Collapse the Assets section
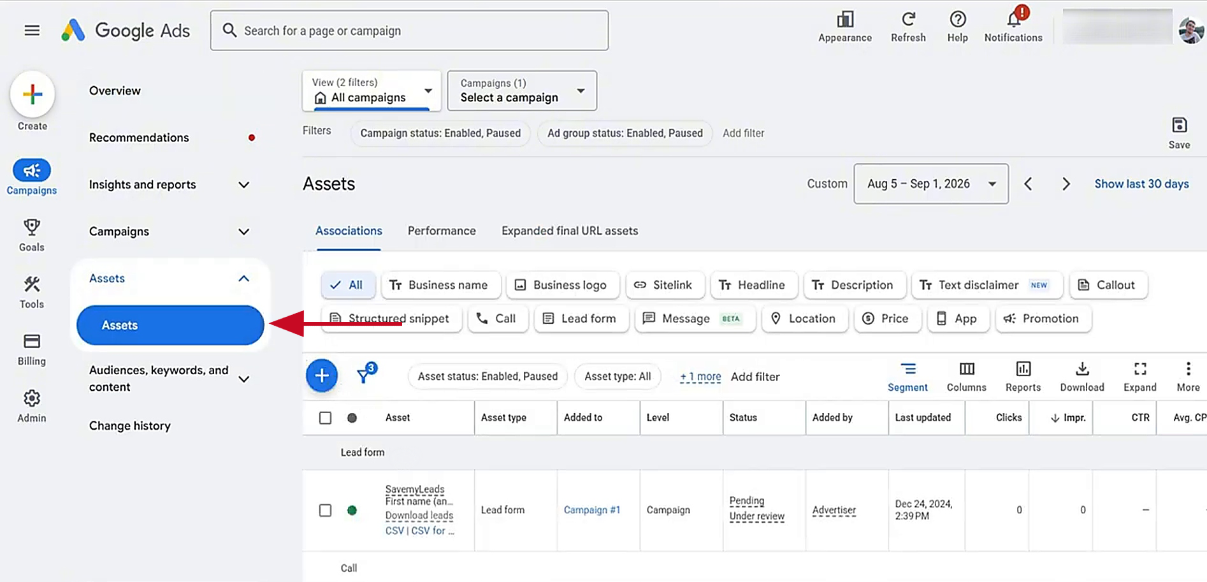 click(x=243, y=279)
